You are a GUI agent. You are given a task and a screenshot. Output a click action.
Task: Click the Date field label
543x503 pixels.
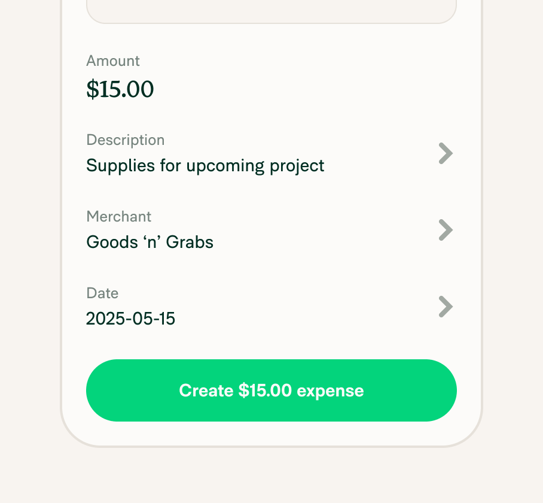pyautogui.click(x=102, y=293)
